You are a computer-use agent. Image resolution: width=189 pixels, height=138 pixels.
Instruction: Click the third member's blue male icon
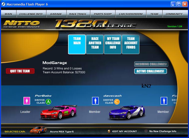click(x=164, y=101)
